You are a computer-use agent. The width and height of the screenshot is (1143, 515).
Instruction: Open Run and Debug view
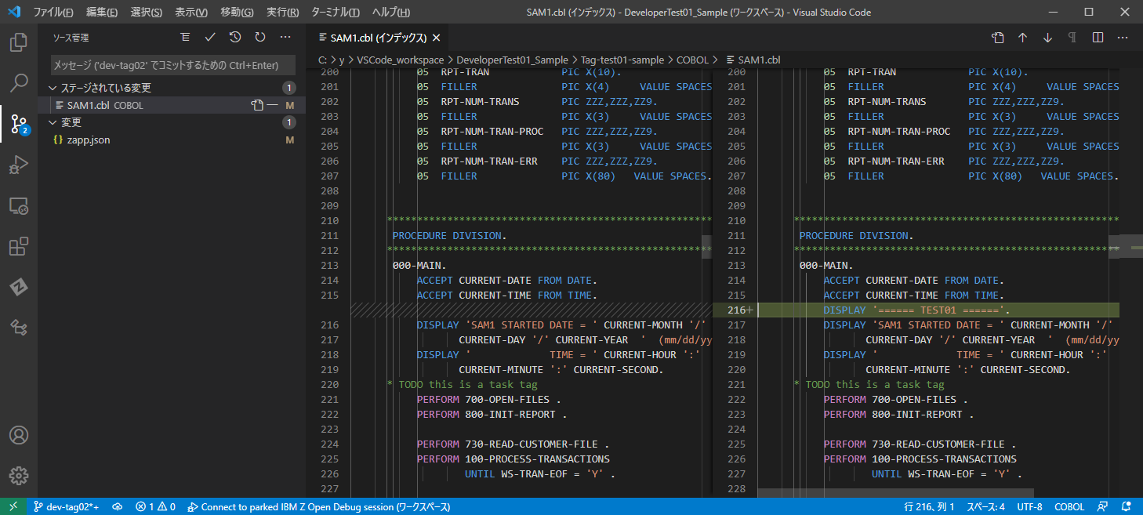pyautogui.click(x=19, y=165)
